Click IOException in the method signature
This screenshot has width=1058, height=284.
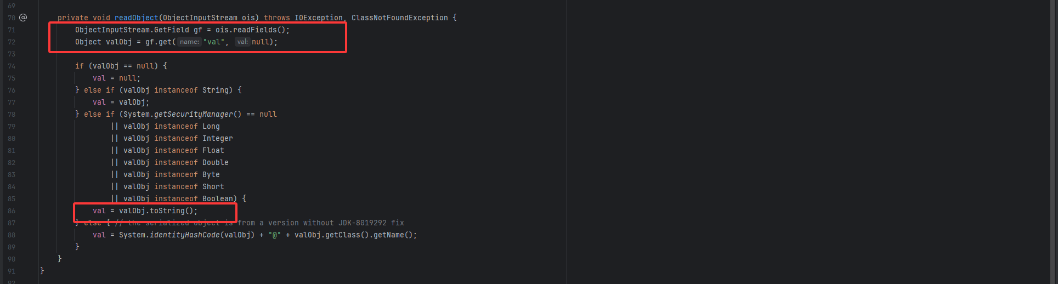[318, 18]
